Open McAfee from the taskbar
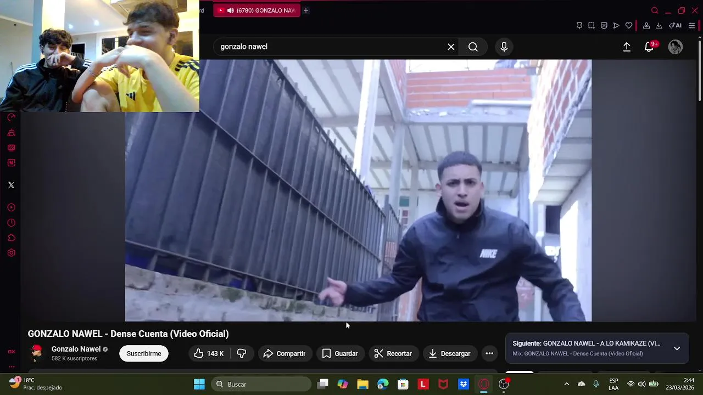Image resolution: width=703 pixels, height=395 pixels. click(x=443, y=384)
